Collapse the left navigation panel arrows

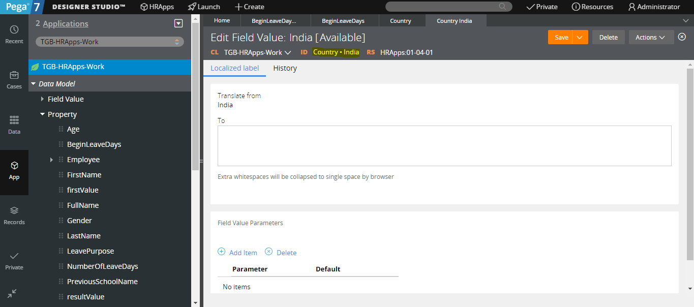click(13, 293)
